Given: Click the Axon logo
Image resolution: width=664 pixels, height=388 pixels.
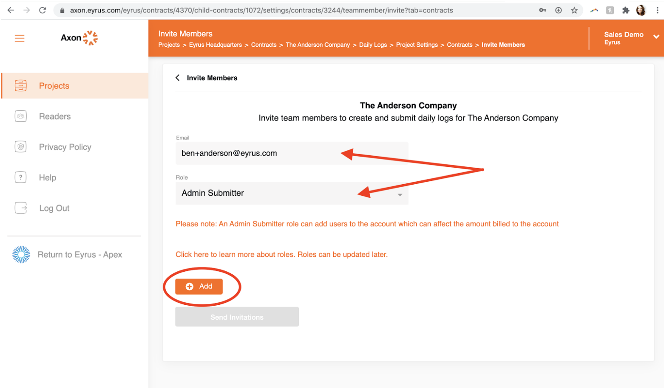Looking at the screenshot, I should click(x=79, y=38).
